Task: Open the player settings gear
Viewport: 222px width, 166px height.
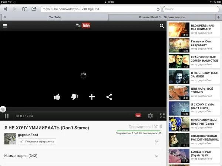Action: click(150, 116)
